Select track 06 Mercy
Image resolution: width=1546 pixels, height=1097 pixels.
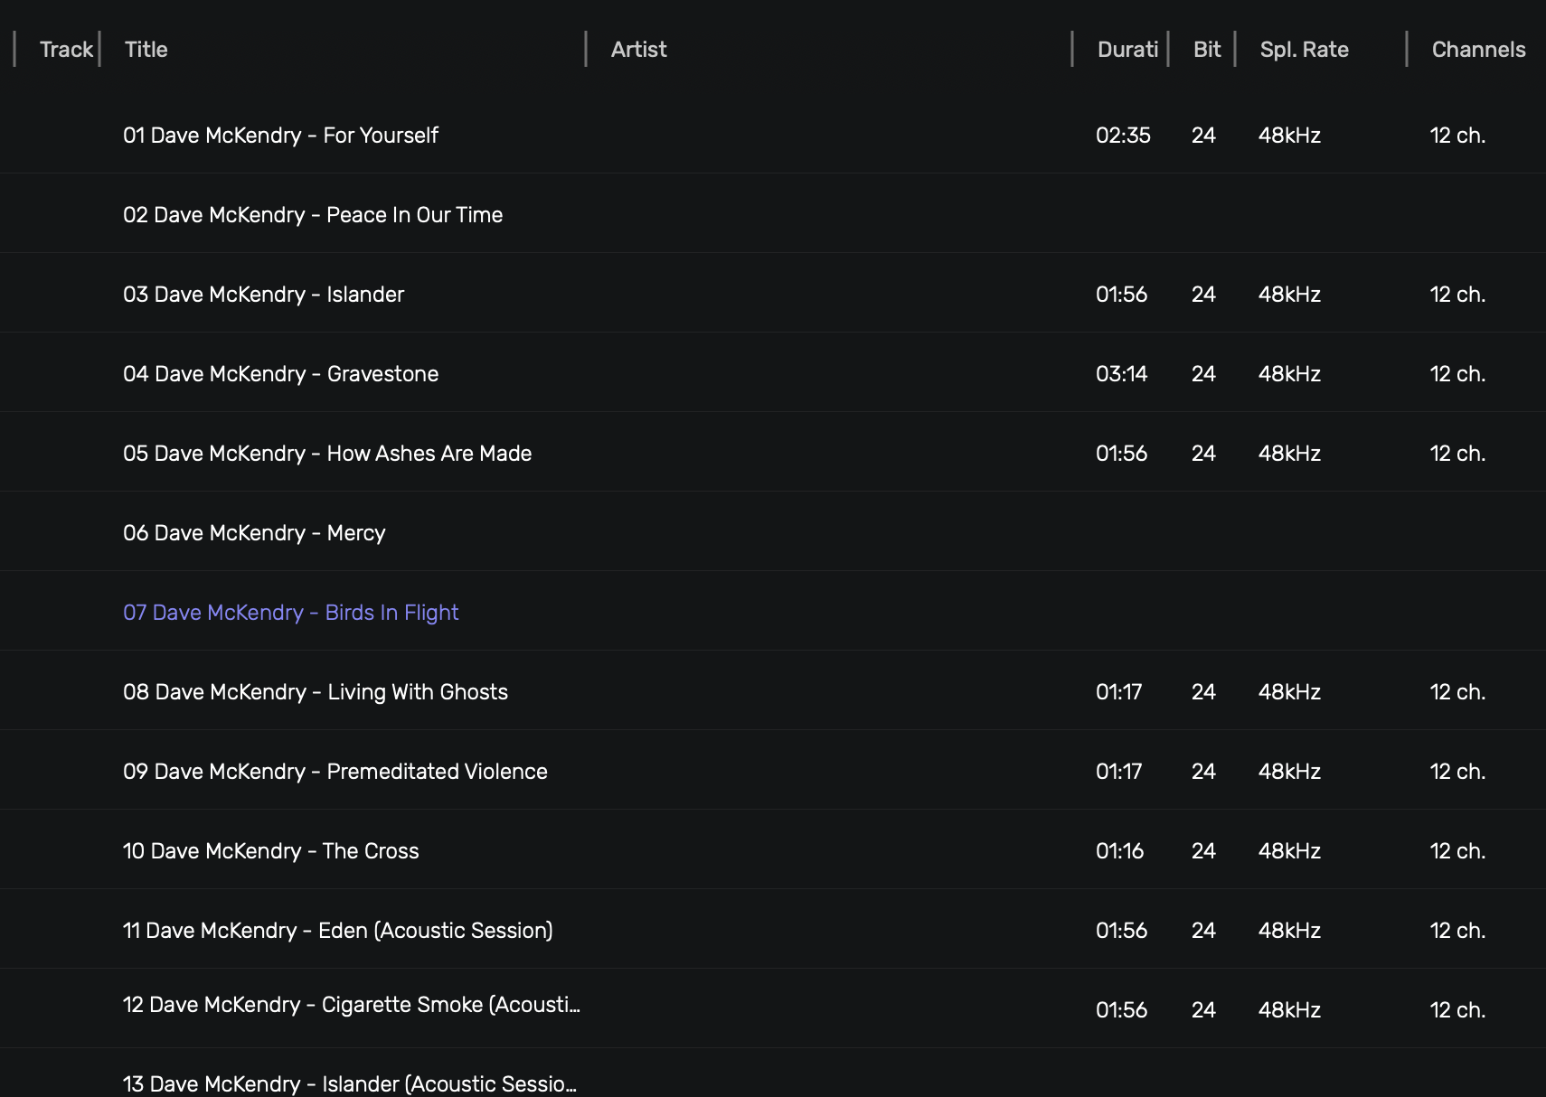[773, 532]
